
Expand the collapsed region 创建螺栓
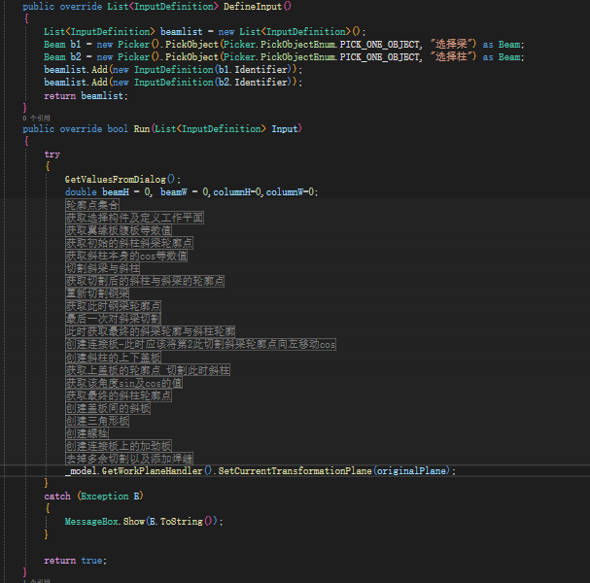point(87,433)
